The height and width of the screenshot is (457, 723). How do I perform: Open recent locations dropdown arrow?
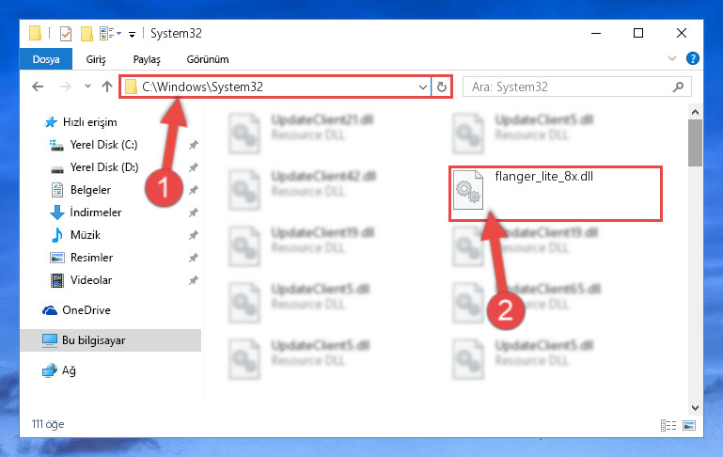pos(87,87)
